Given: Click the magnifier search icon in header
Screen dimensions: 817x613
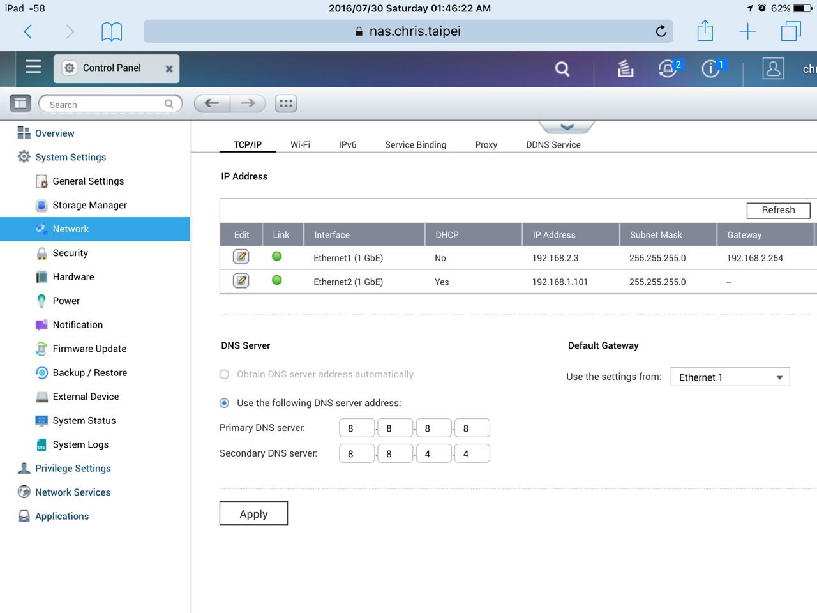Looking at the screenshot, I should pos(562,69).
